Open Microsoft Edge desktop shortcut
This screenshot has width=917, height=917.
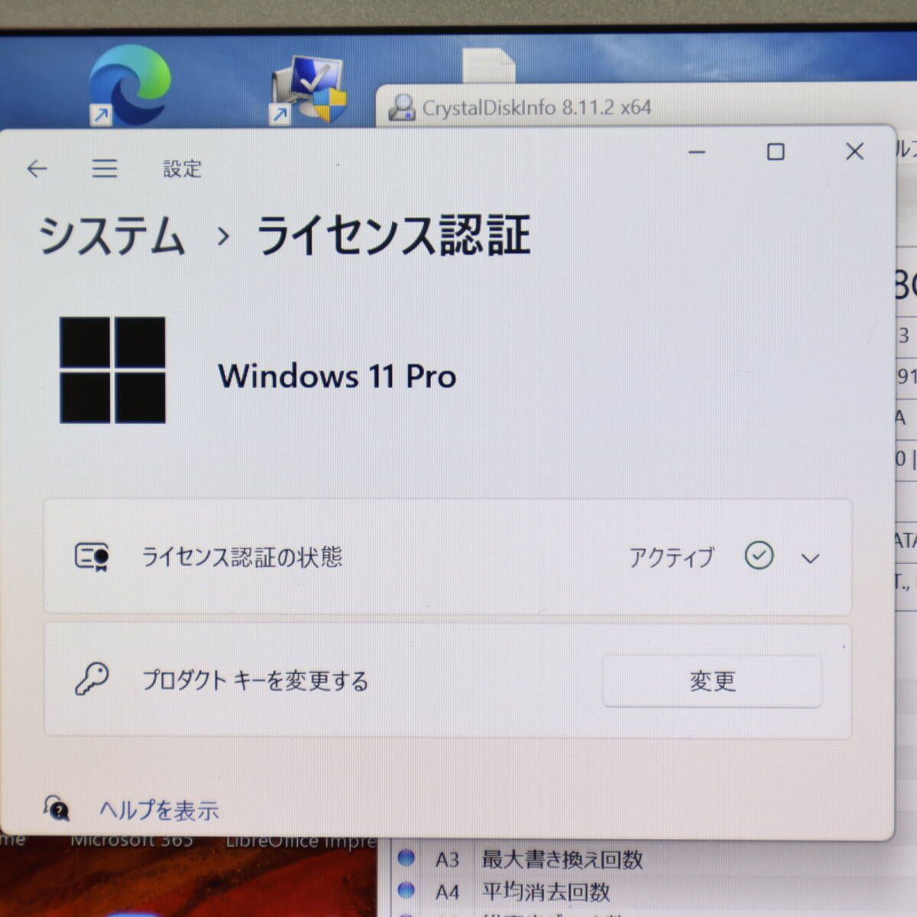point(129,84)
